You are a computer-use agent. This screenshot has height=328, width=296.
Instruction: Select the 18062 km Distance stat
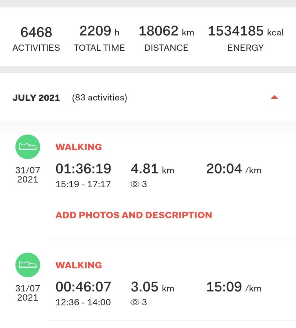166,38
